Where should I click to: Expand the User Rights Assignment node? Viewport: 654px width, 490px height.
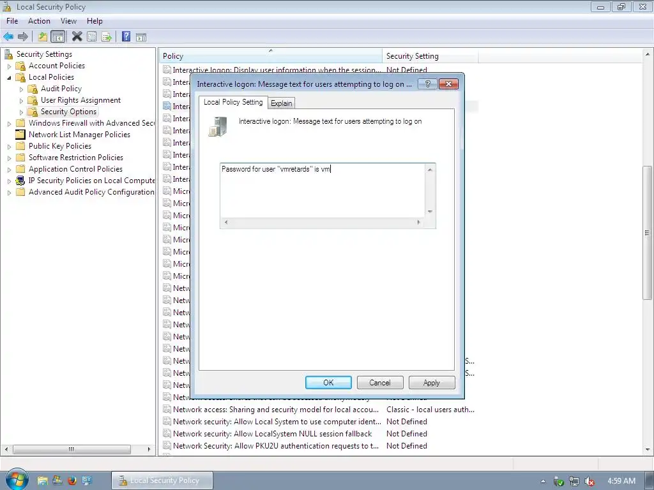21,100
